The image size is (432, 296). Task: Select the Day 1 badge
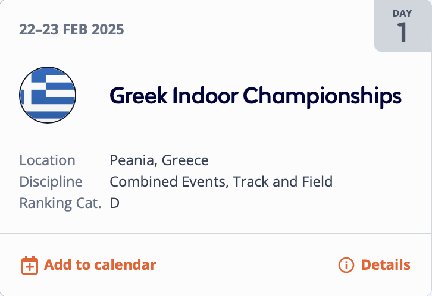point(402,26)
